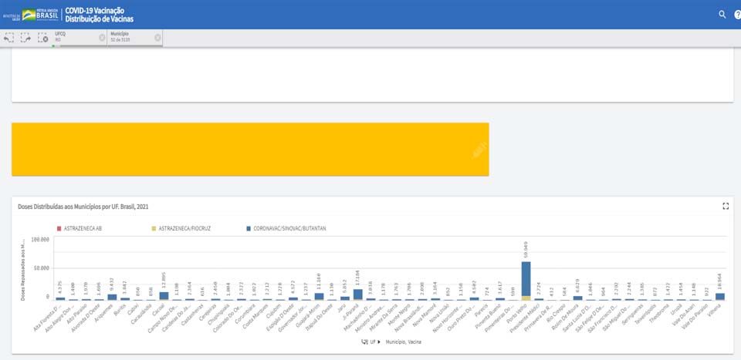
Task: Click the yellow banner panel
Action: pyautogui.click(x=250, y=149)
